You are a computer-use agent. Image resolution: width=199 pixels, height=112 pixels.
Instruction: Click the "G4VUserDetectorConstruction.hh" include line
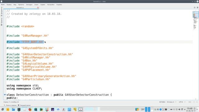(x=40, y=54)
